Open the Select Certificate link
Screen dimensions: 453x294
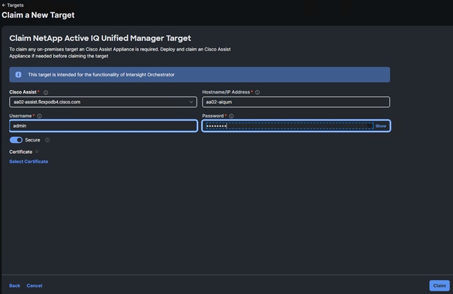point(29,162)
